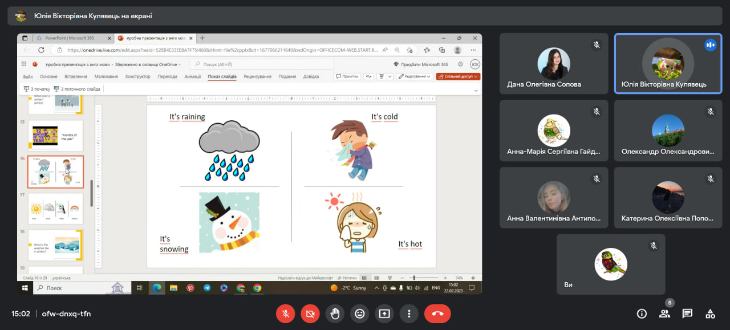730x330 pixels.
Task: Open the three-dot more options menu
Action: point(409,313)
